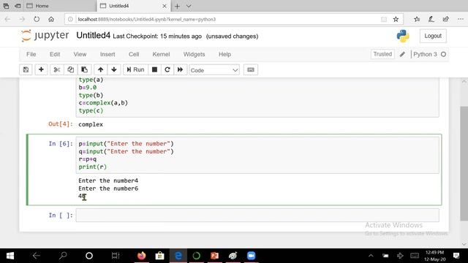468x263 pixels.
Task: Open the Cell menu
Action: [134, 54]
